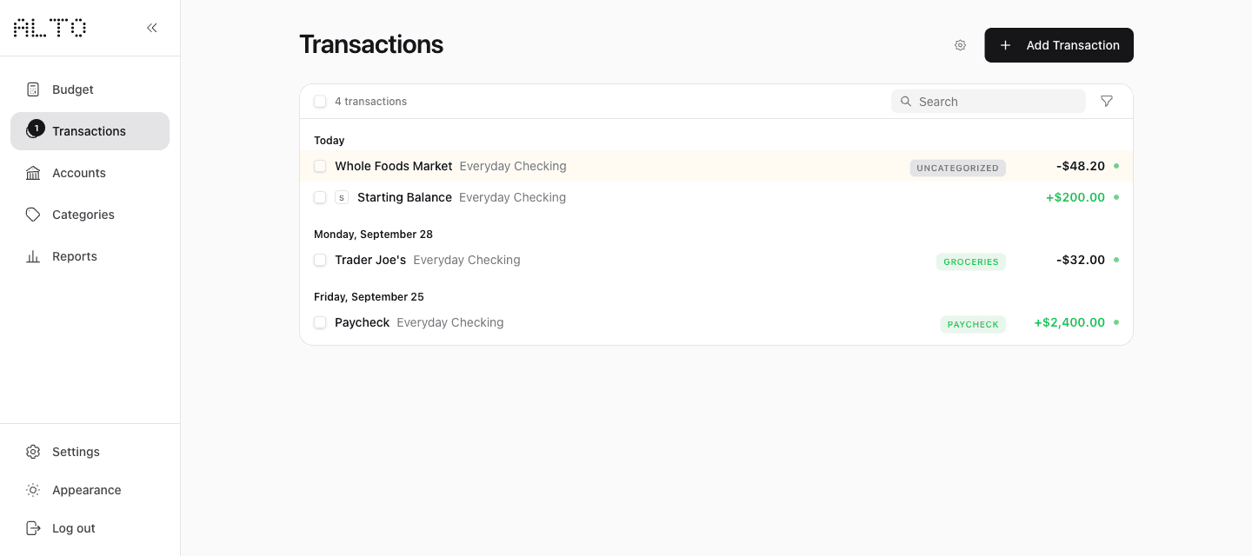Check the Starting Balance transaction
Viewport: 1252px width, 556px height.
[x=320, y=197]
